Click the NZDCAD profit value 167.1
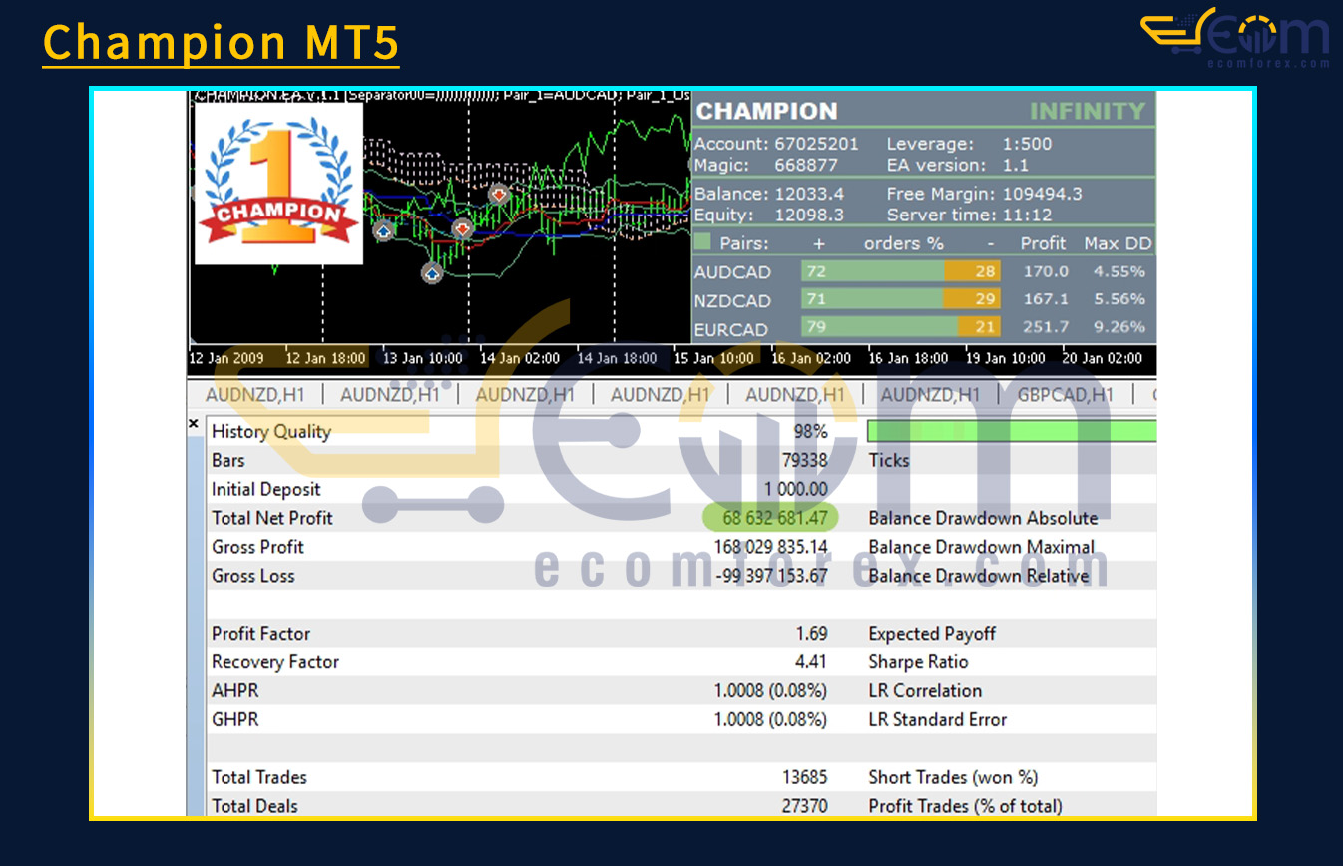1343x866 pixels. 1045,299
